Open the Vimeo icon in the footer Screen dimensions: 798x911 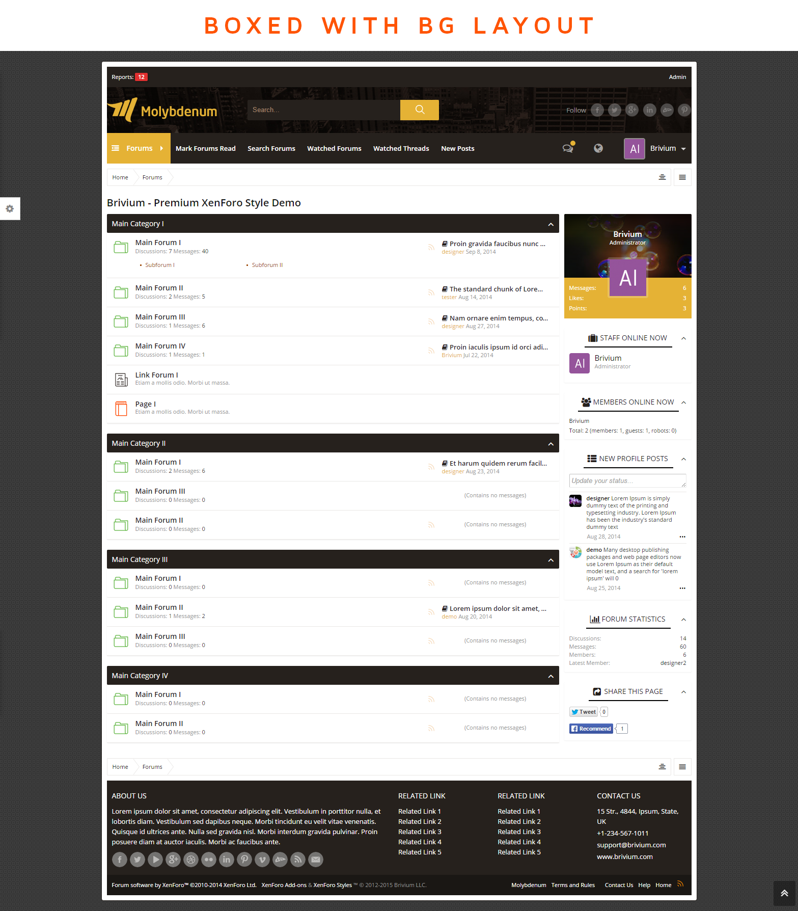(x=262, y=860)
